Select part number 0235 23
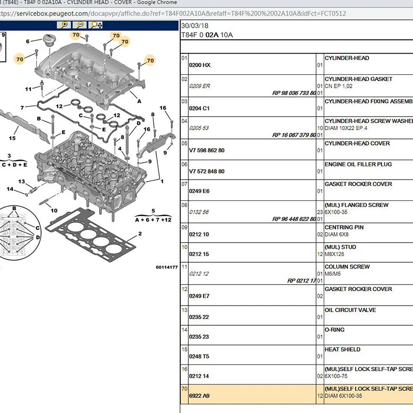 click(199, 337)
